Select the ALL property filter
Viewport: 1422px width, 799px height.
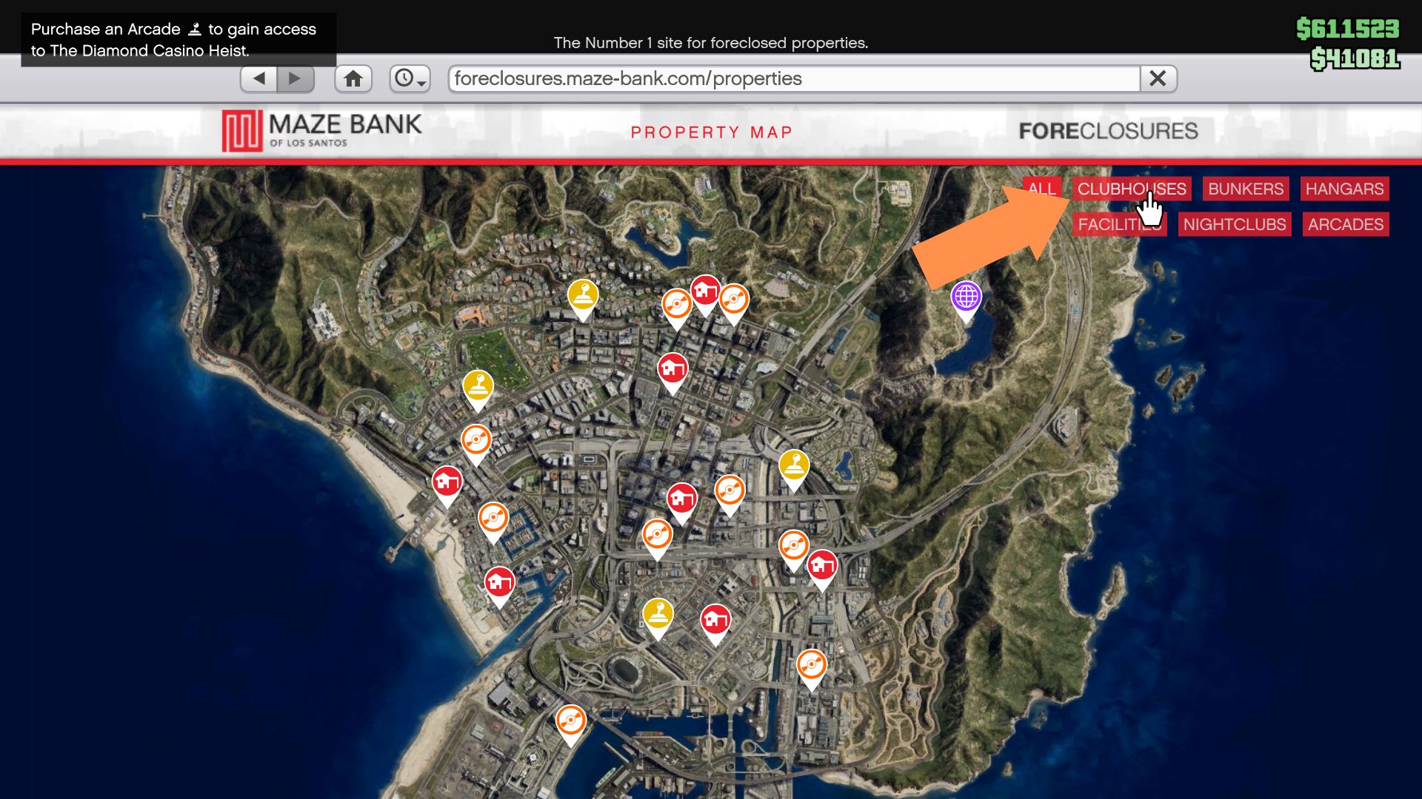pyautogui.click(x=1042, y=189)
